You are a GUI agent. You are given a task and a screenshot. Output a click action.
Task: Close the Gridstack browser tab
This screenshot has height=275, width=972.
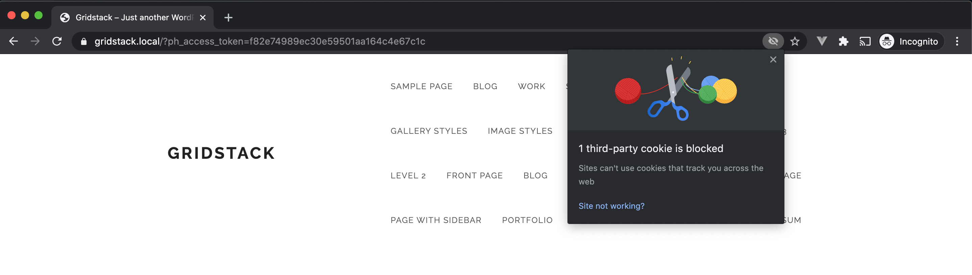(x=203, y=18)
